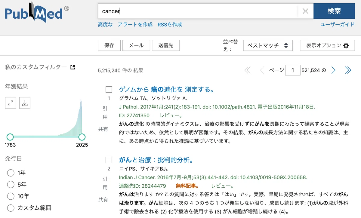The height and width of the screenshot is (218, 361).
Task: Click the 1783 timeline slider handle
Action: tap(10, 137)
